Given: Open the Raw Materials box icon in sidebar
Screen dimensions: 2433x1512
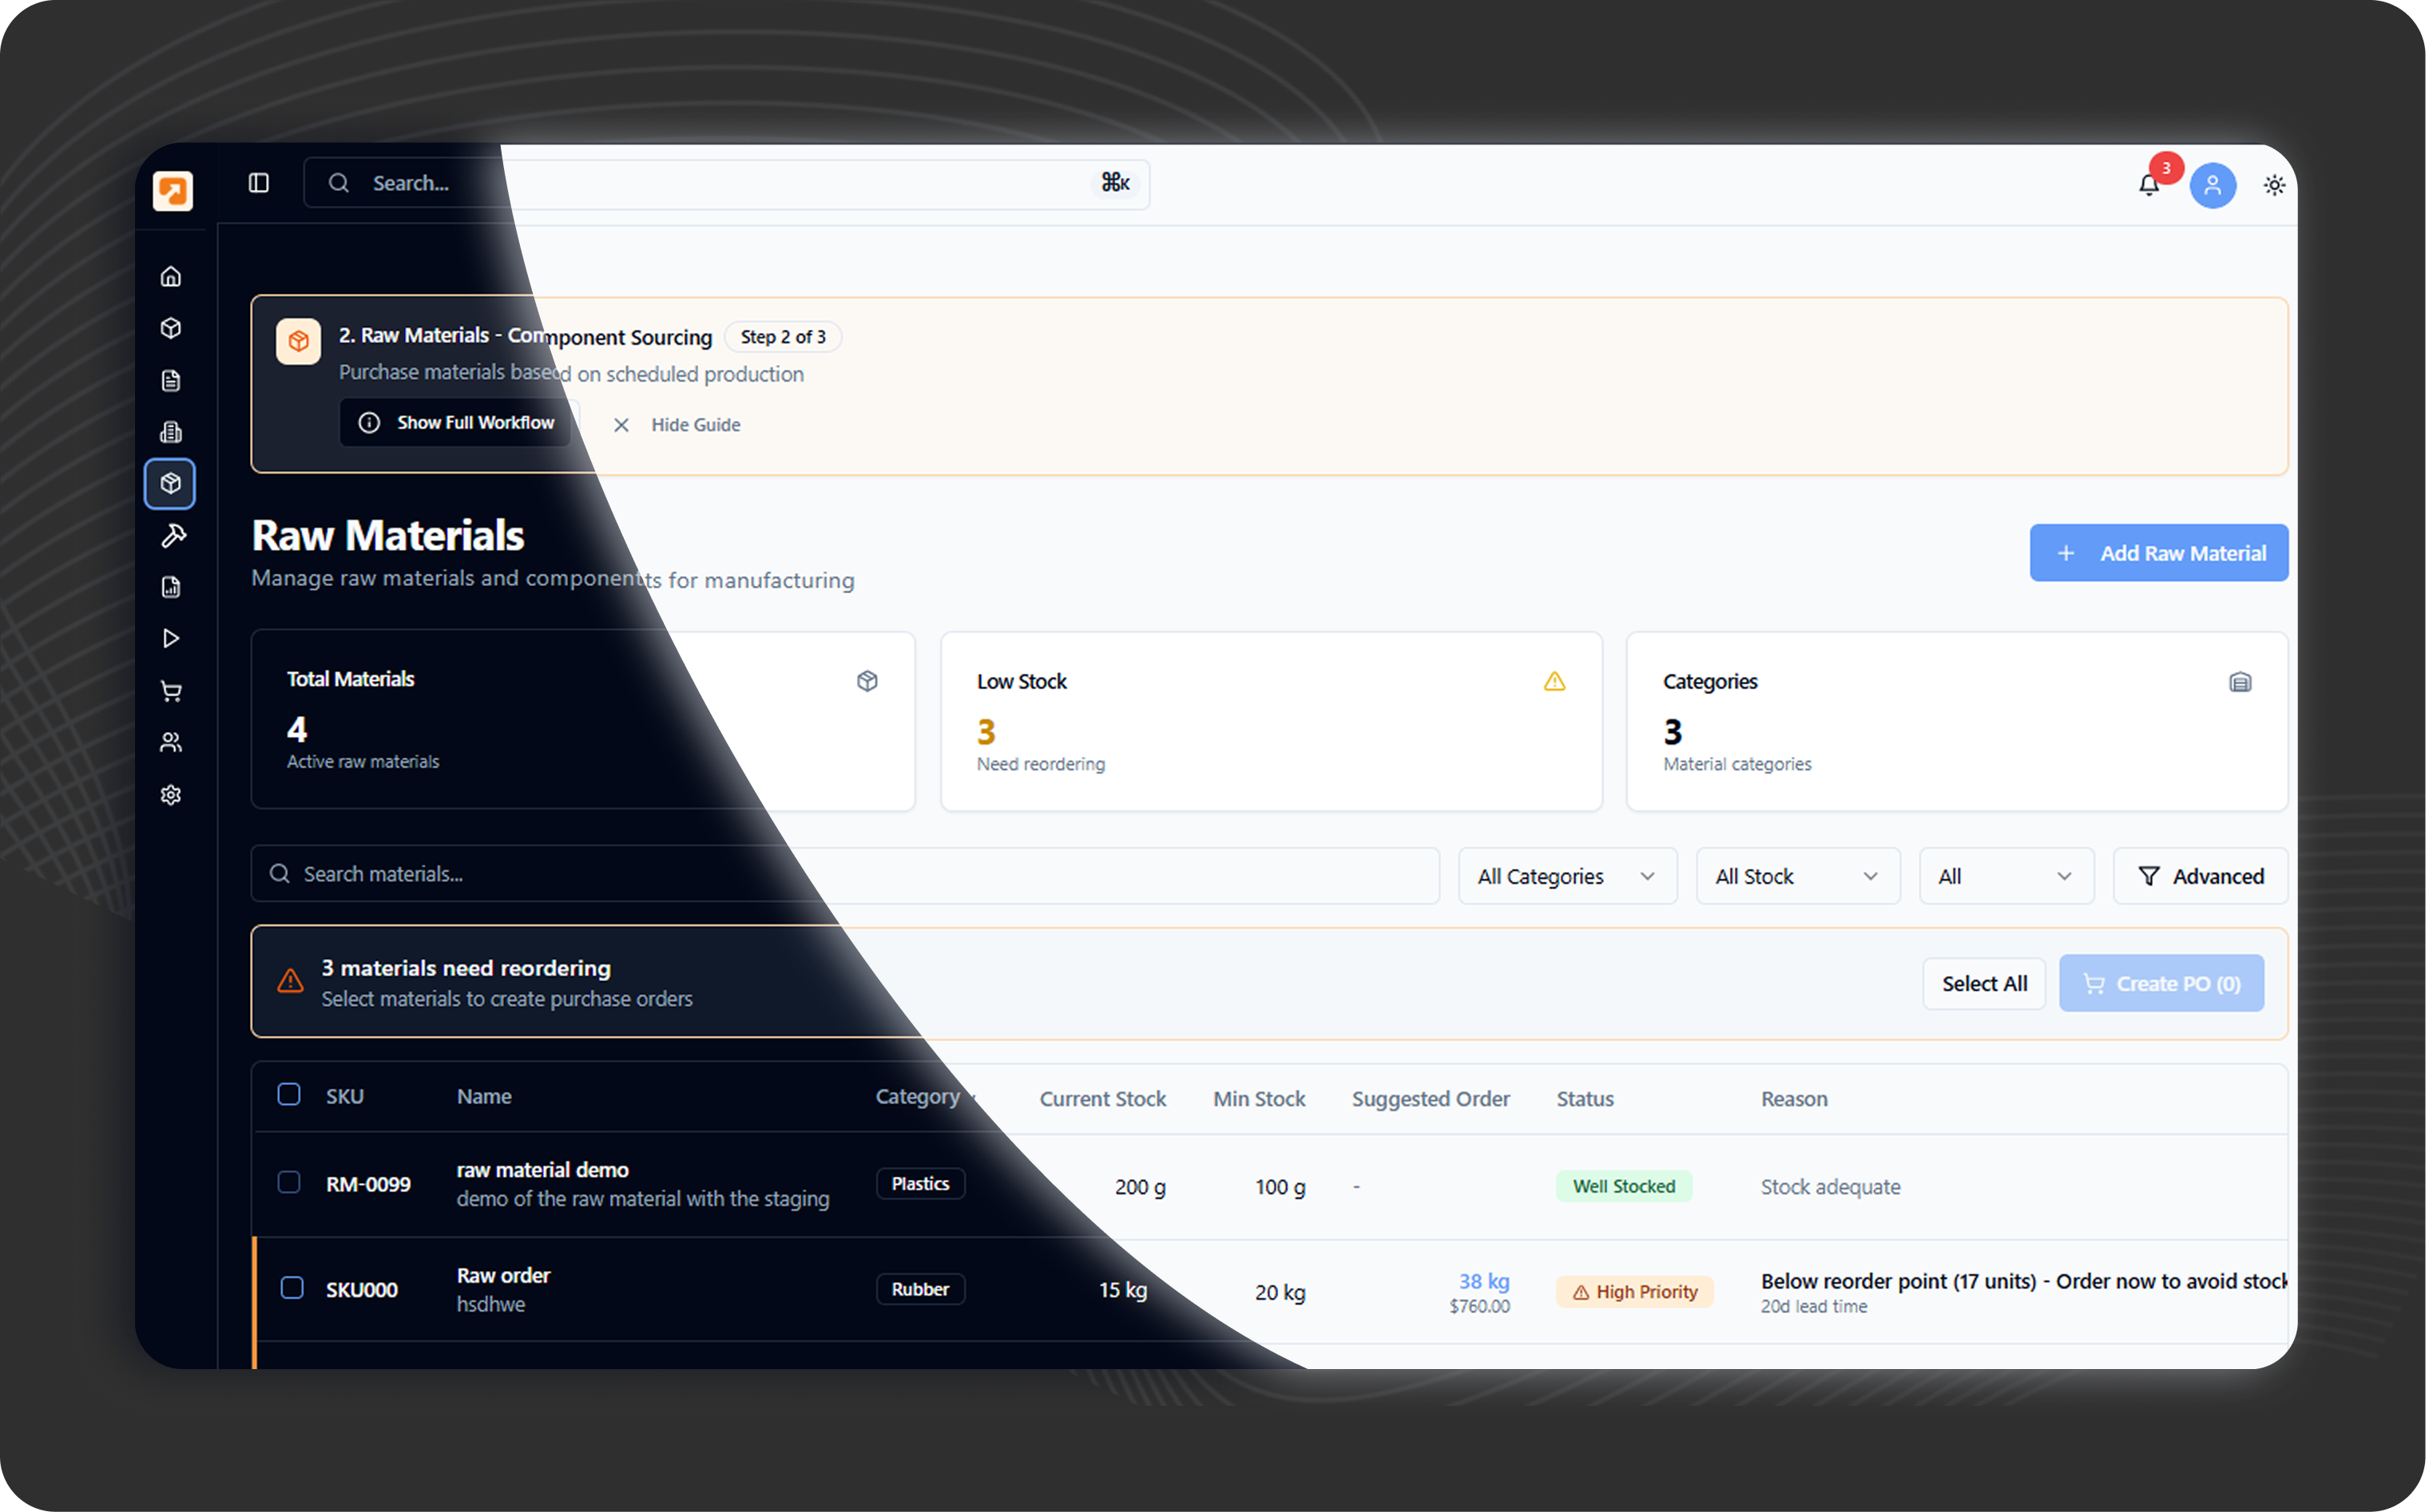Looking at the screenshot, I should (171, 483).
